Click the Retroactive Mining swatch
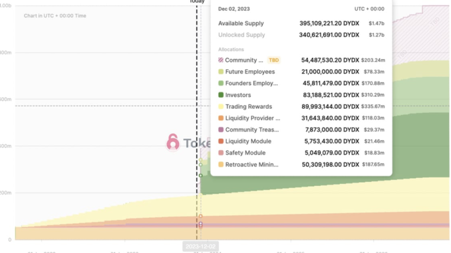Screen dimensions: 451x253 (x=221, y=165)
